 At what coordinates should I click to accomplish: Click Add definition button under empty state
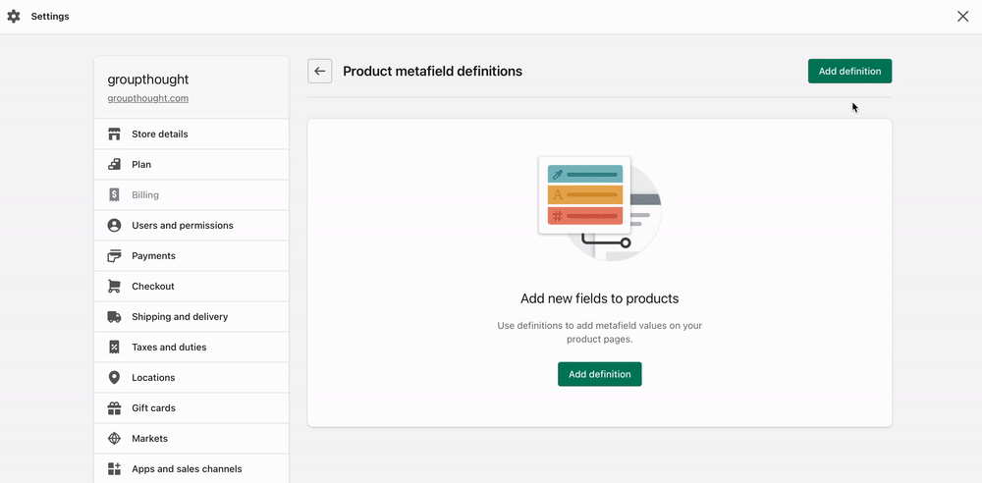[x=599, y=374]
